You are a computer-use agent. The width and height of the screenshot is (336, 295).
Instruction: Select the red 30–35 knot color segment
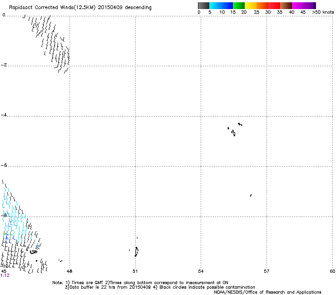pos(274,5)
